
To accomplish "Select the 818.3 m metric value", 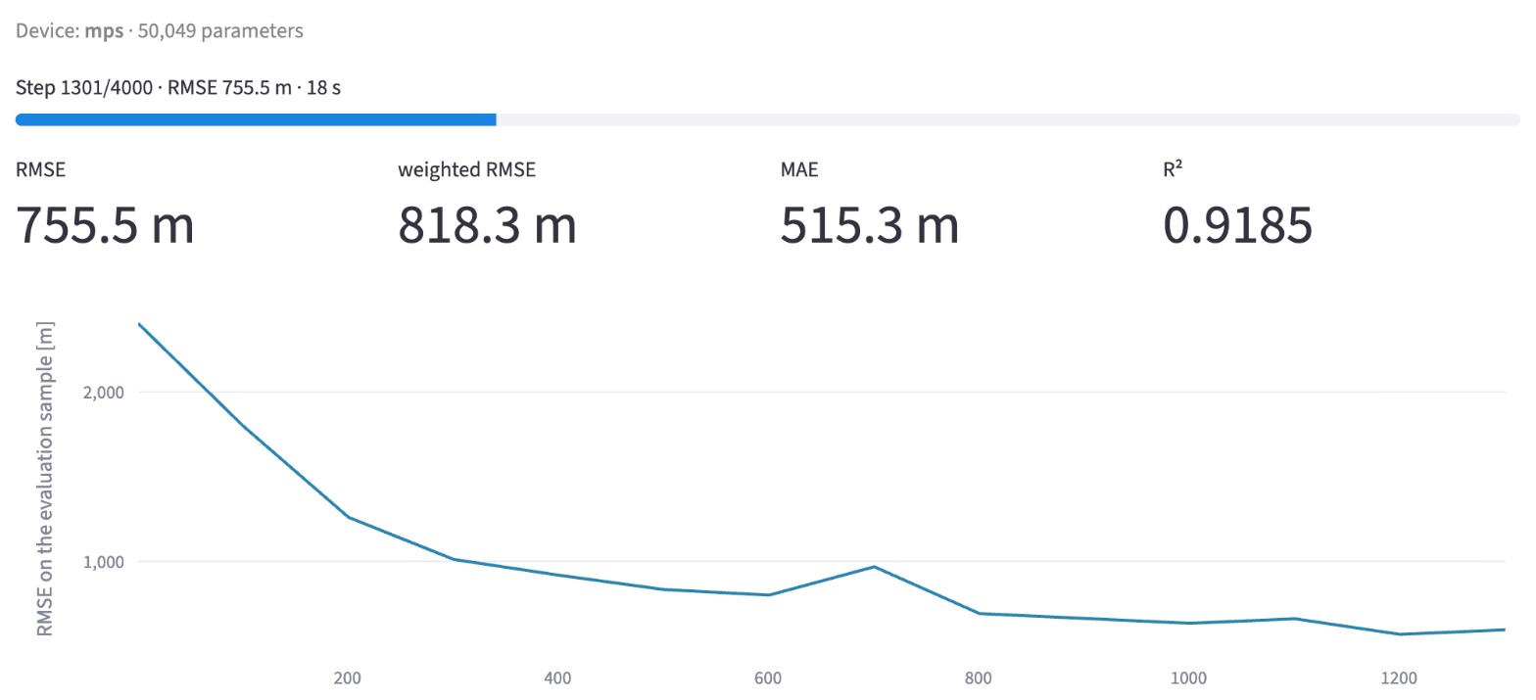I will (487, 225).
